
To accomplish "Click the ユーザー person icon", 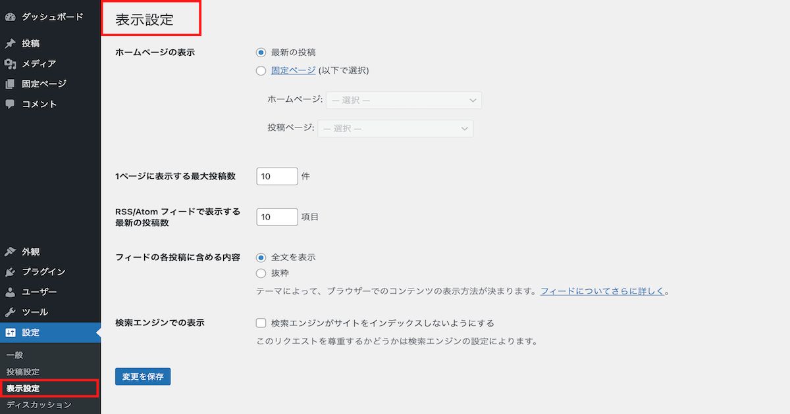I will (10, 292).
